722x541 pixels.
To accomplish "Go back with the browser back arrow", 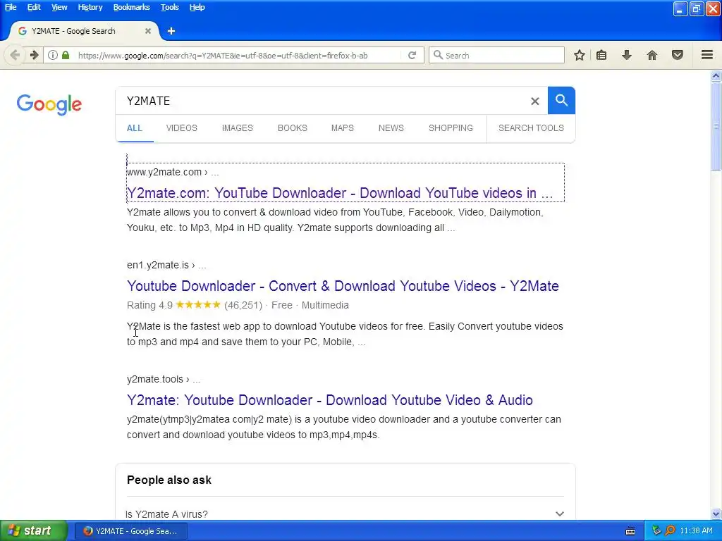I will click(15, 55).
